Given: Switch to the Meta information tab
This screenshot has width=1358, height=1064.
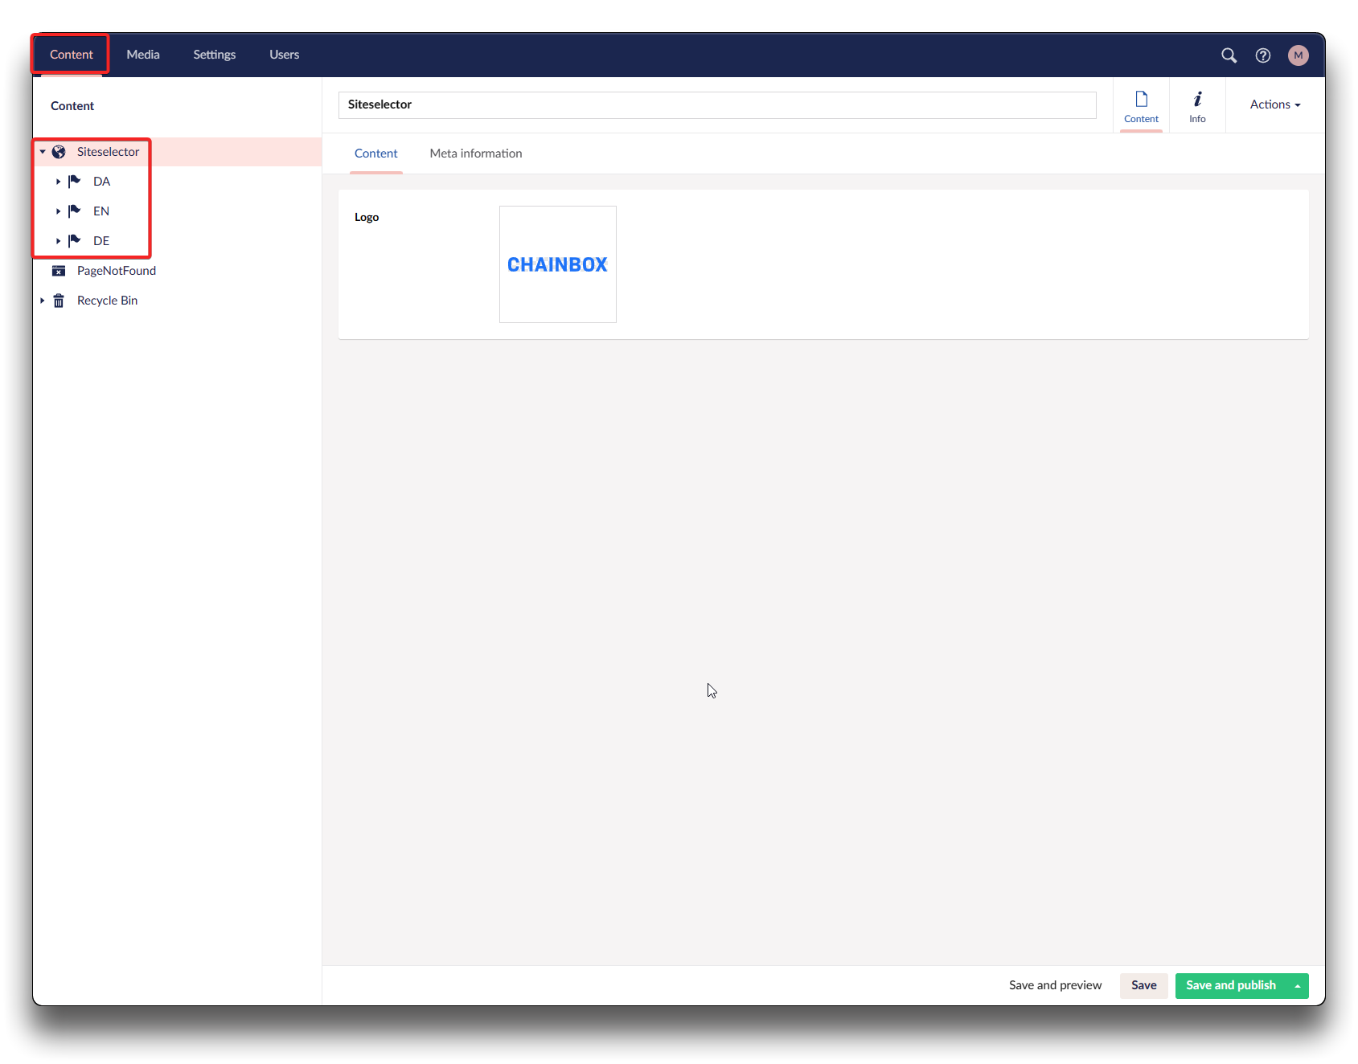Looking at the screenshot, I should point(476,153).
